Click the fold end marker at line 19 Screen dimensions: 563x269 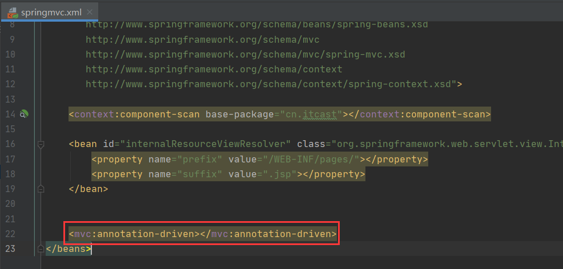[x=41, y=189]
